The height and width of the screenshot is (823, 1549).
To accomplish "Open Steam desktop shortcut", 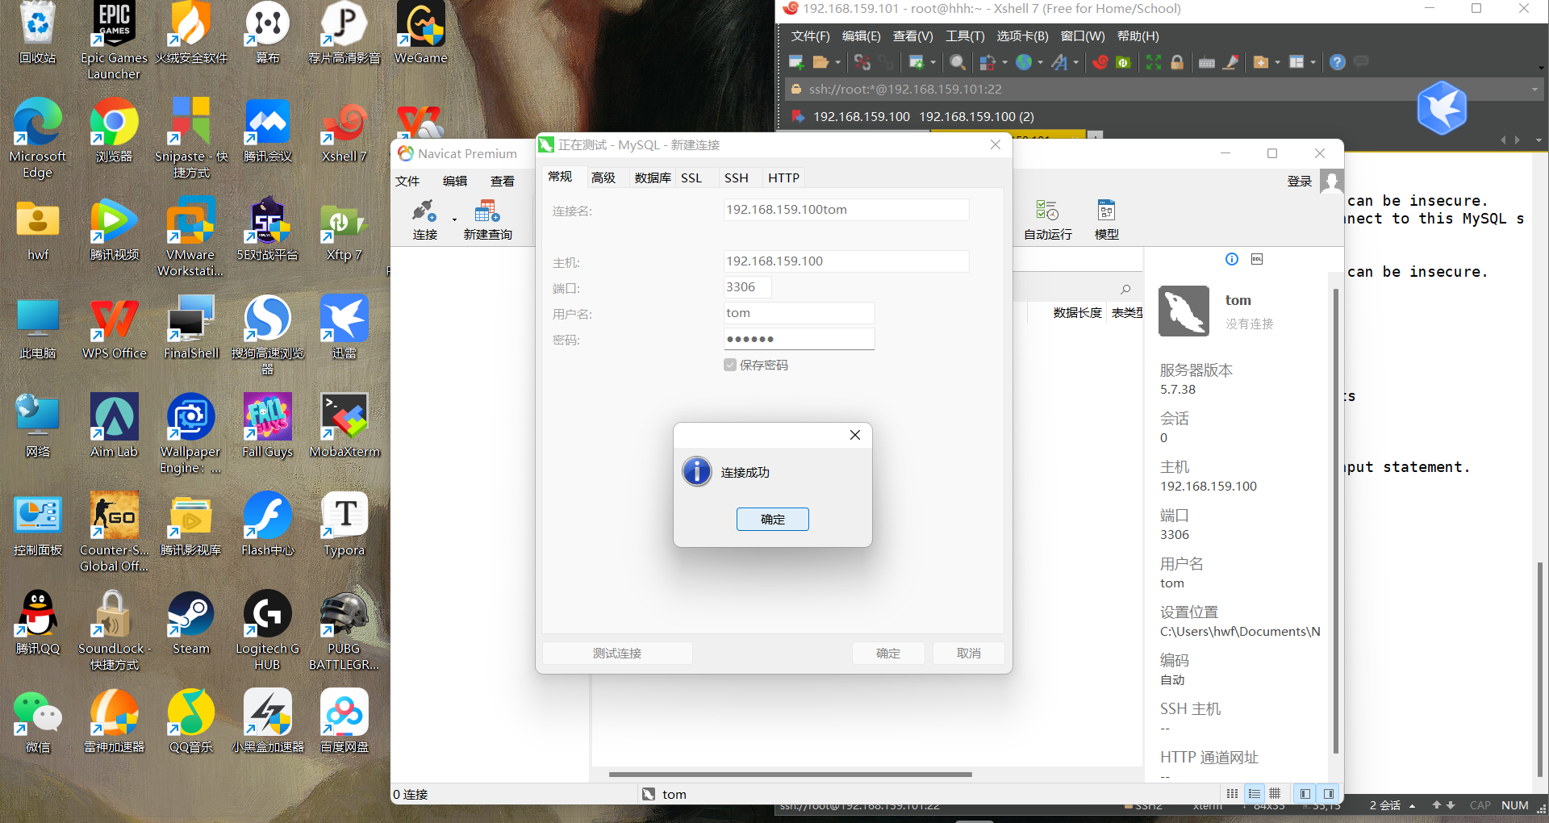I will click(191, 623).
